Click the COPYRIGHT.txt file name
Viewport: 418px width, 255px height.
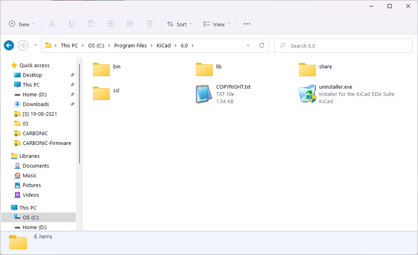[233, 87]
